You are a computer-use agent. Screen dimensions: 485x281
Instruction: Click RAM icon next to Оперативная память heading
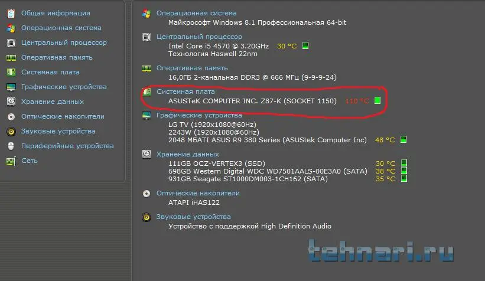click(147, 68)
